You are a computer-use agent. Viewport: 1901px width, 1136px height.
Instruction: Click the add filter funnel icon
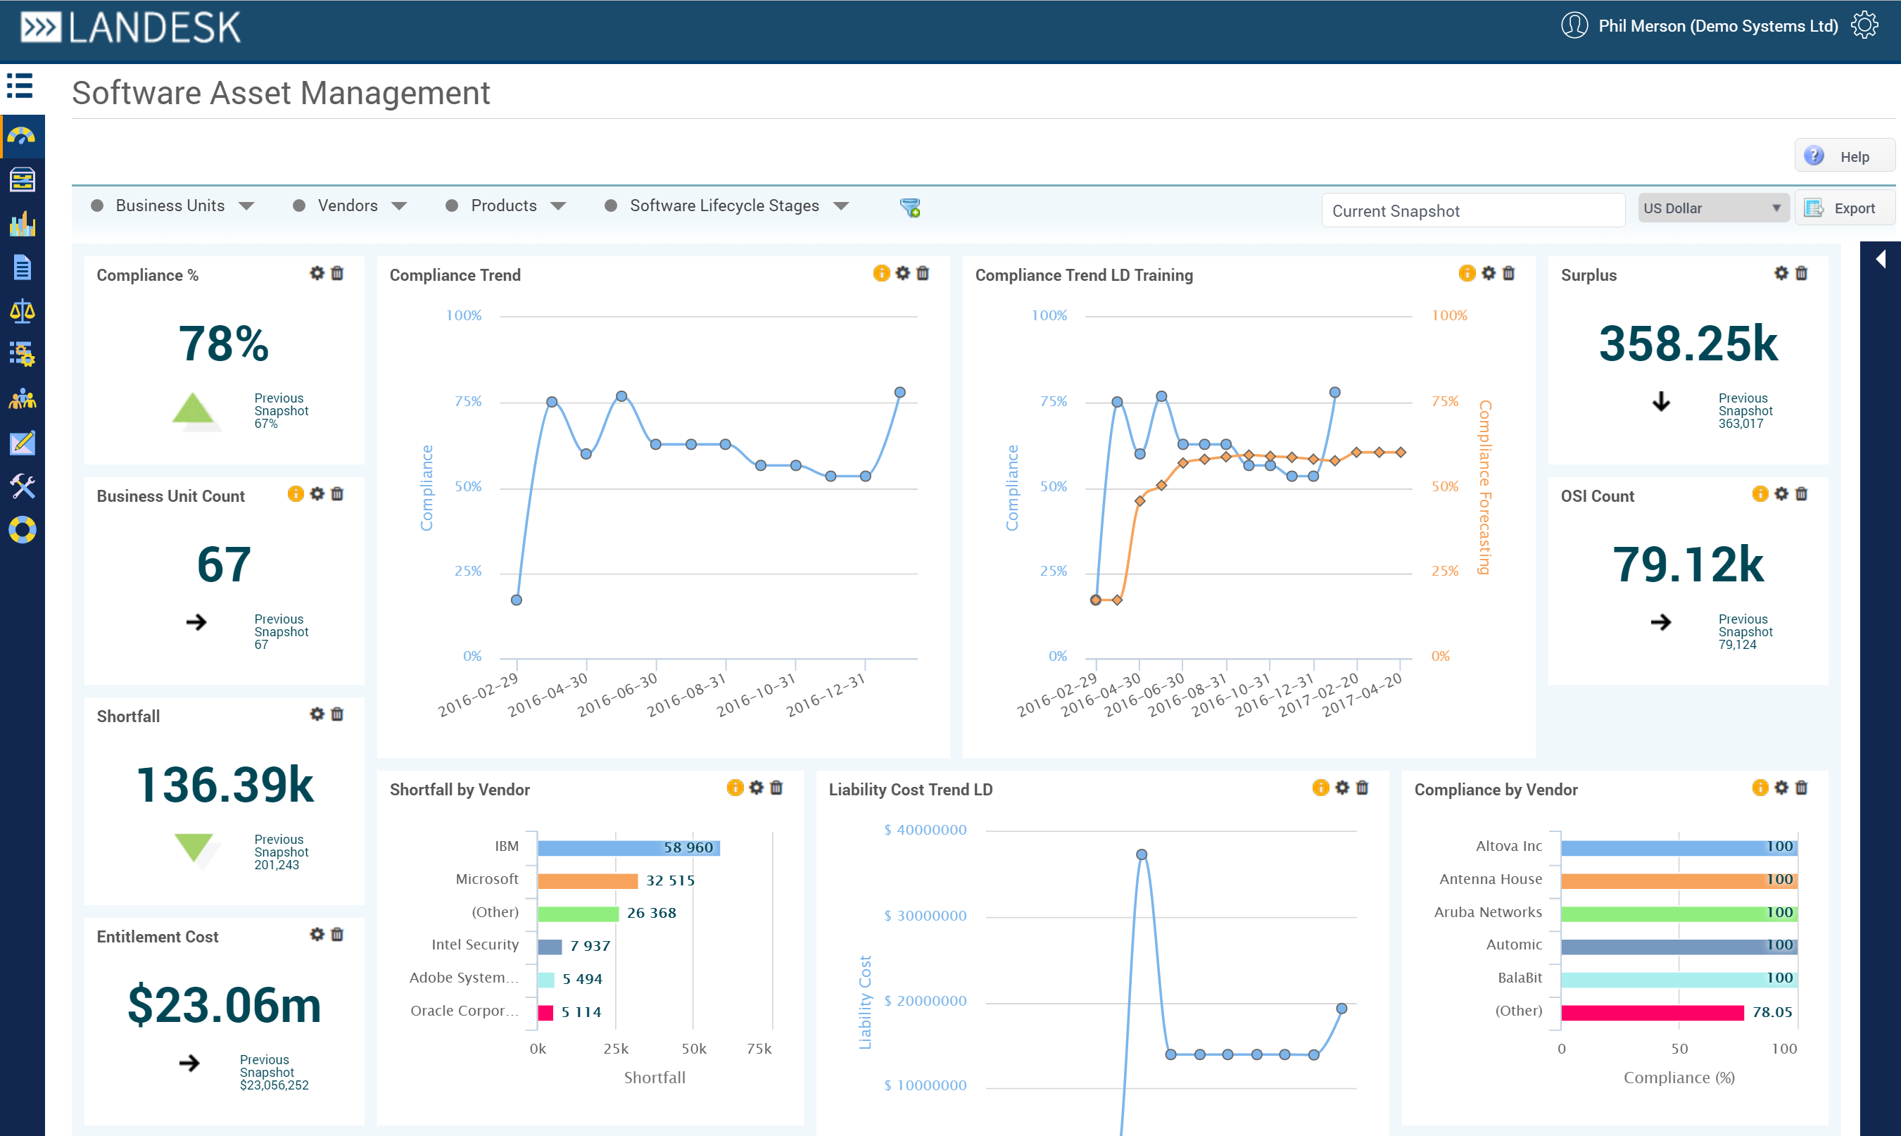point(910,208)
